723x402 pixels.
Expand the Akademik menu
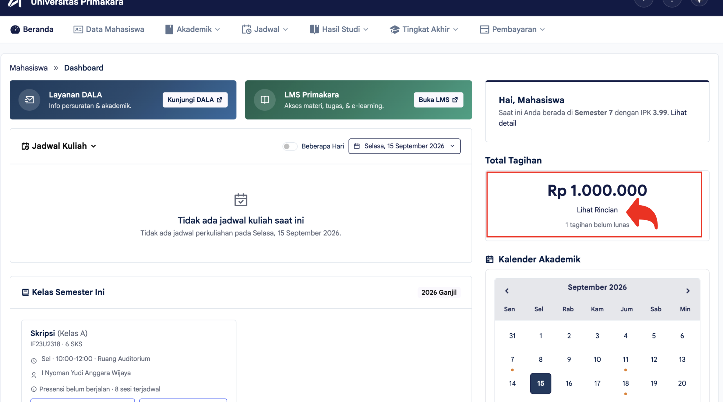192,29
